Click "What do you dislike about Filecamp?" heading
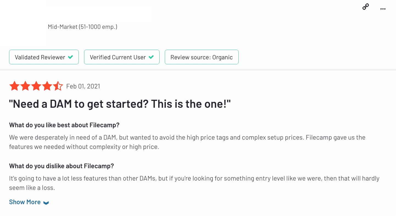The width and height of the screenshot is (396, 216). click(x=62, y=166)
